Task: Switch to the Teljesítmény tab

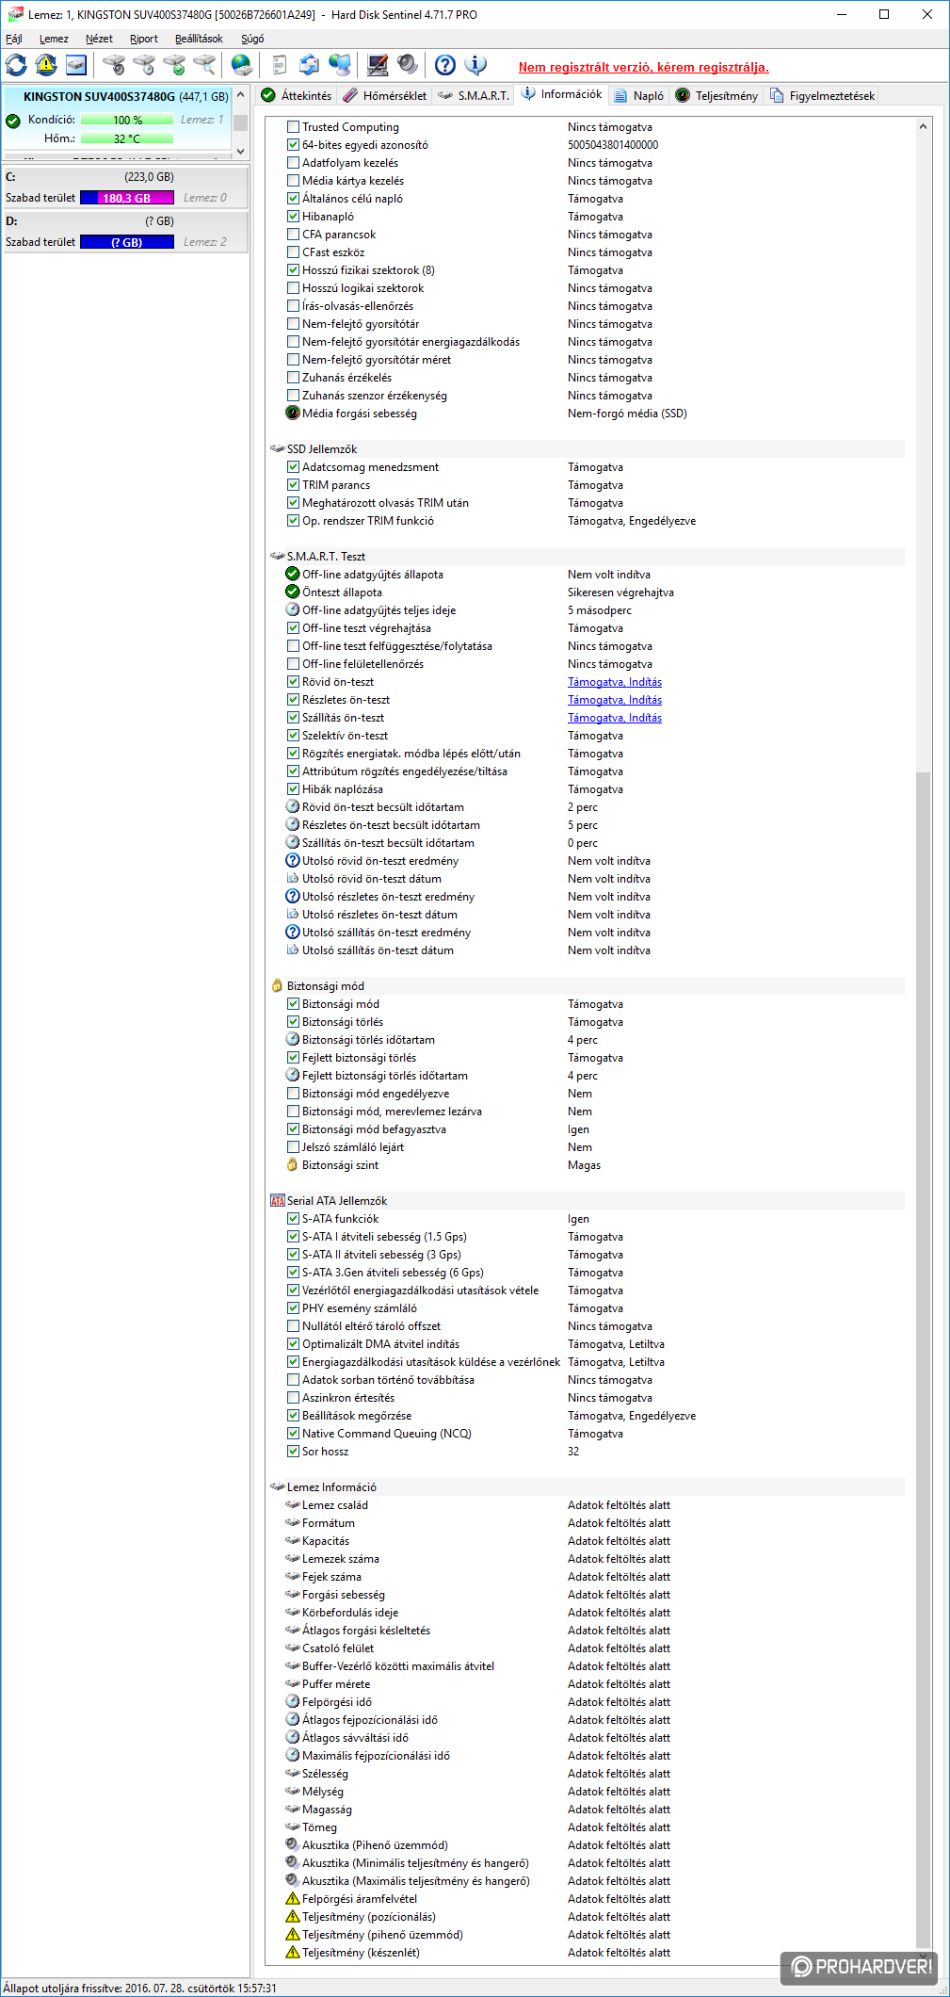Action: (x=717, y=95)
